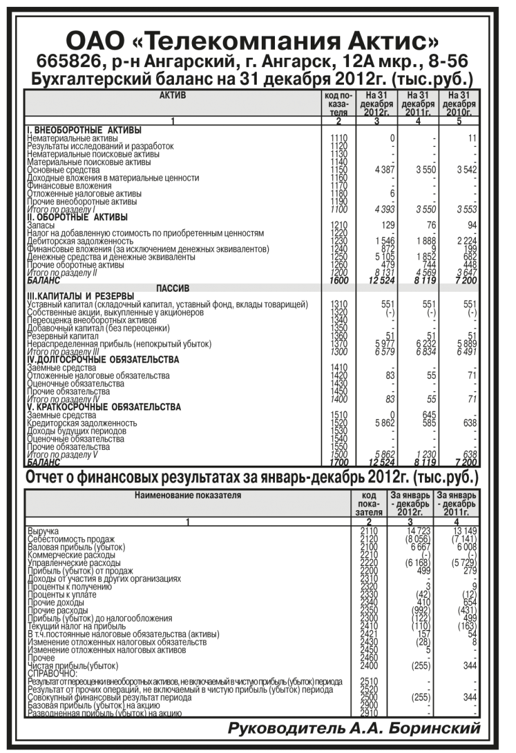The image size is (516, 753).
Task: Select the КАПИТАЛ И РЕЗЕРВЫ section heading
Action: 80,296
